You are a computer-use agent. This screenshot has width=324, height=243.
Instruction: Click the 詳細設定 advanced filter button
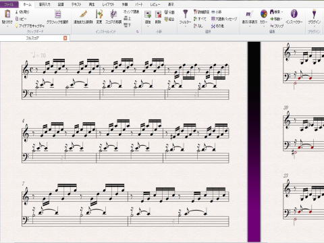coord(202,12)
